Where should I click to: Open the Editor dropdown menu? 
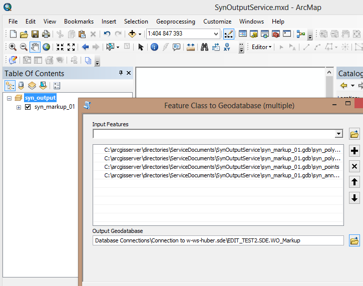click(261, 47)
